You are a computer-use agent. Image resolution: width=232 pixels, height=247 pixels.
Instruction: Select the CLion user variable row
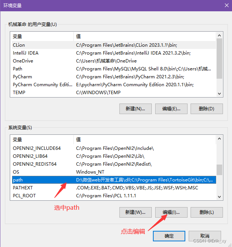tap(114, 45)
